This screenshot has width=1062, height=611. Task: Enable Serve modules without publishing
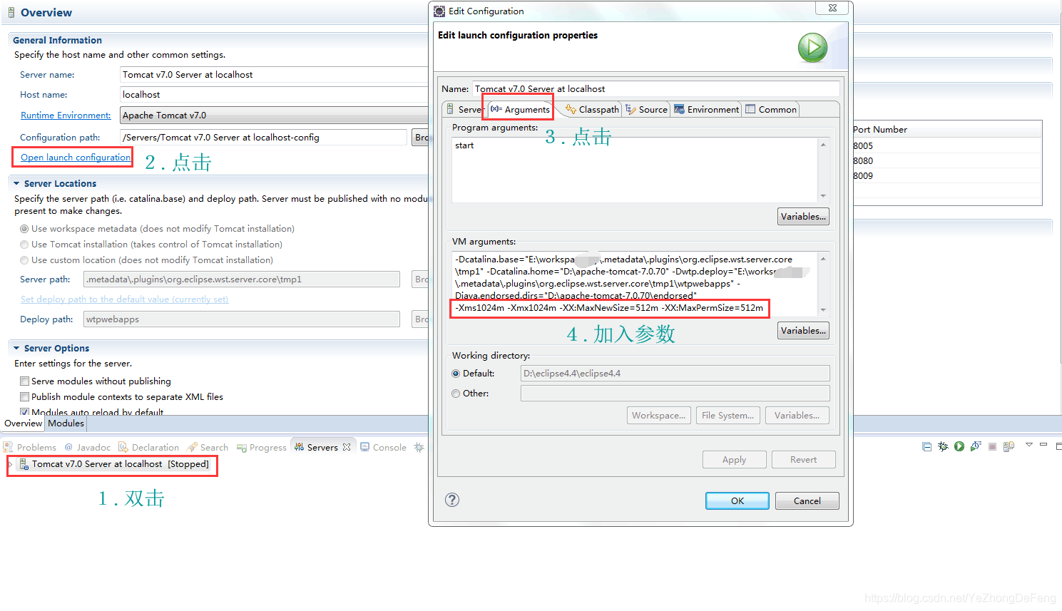click(25, 381)
